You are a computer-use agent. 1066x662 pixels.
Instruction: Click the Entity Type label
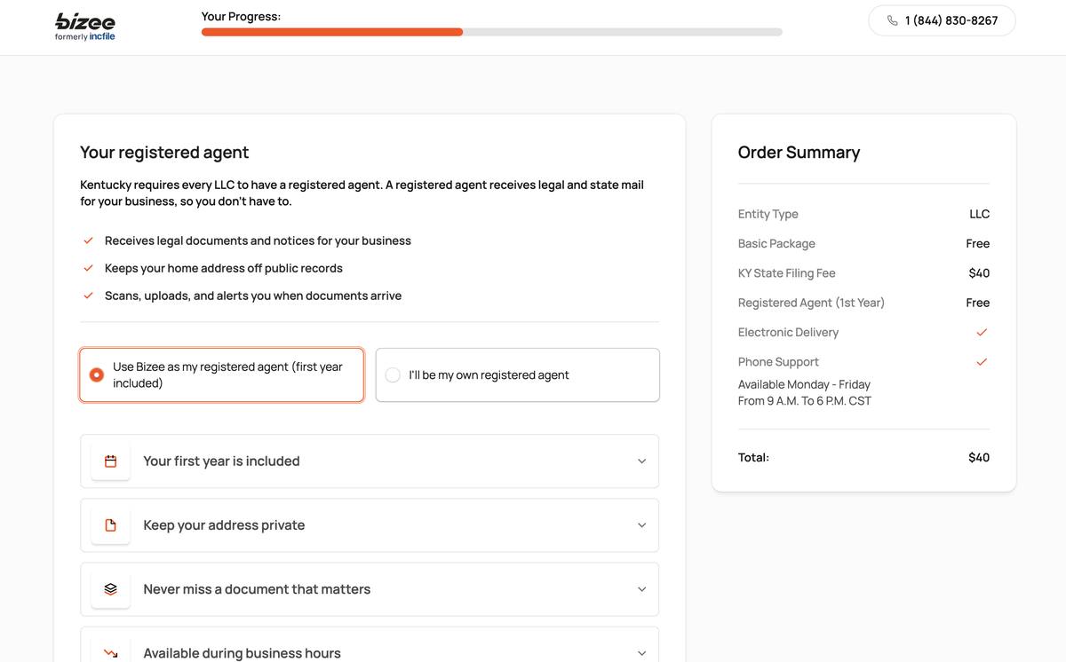pos(768,214)
